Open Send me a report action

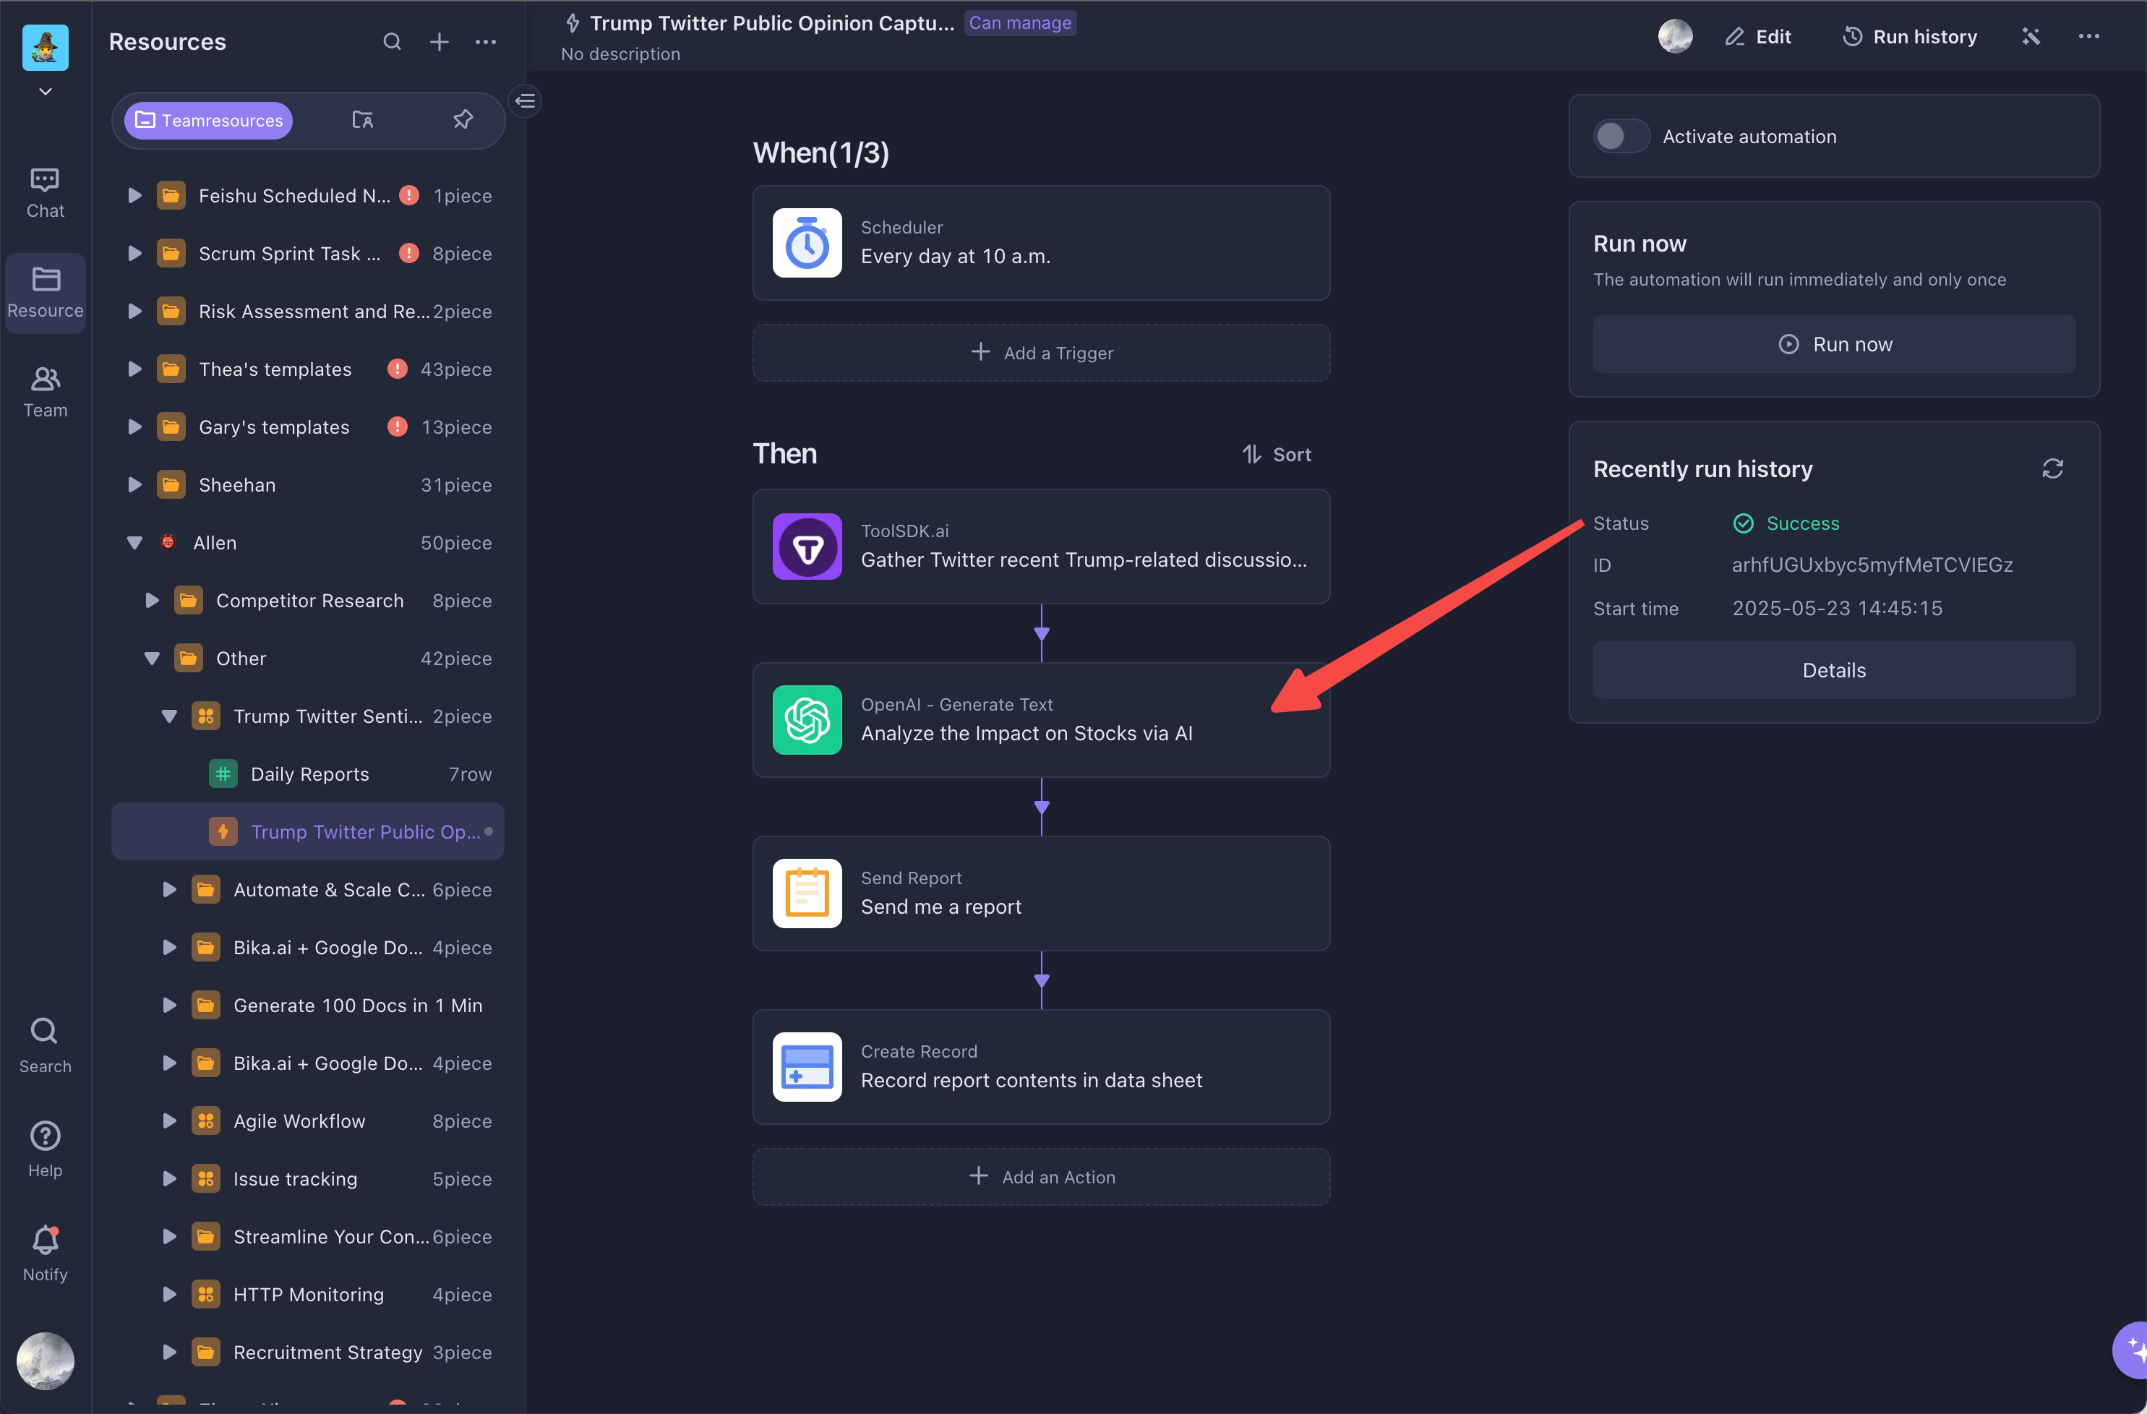(1041, 893)
